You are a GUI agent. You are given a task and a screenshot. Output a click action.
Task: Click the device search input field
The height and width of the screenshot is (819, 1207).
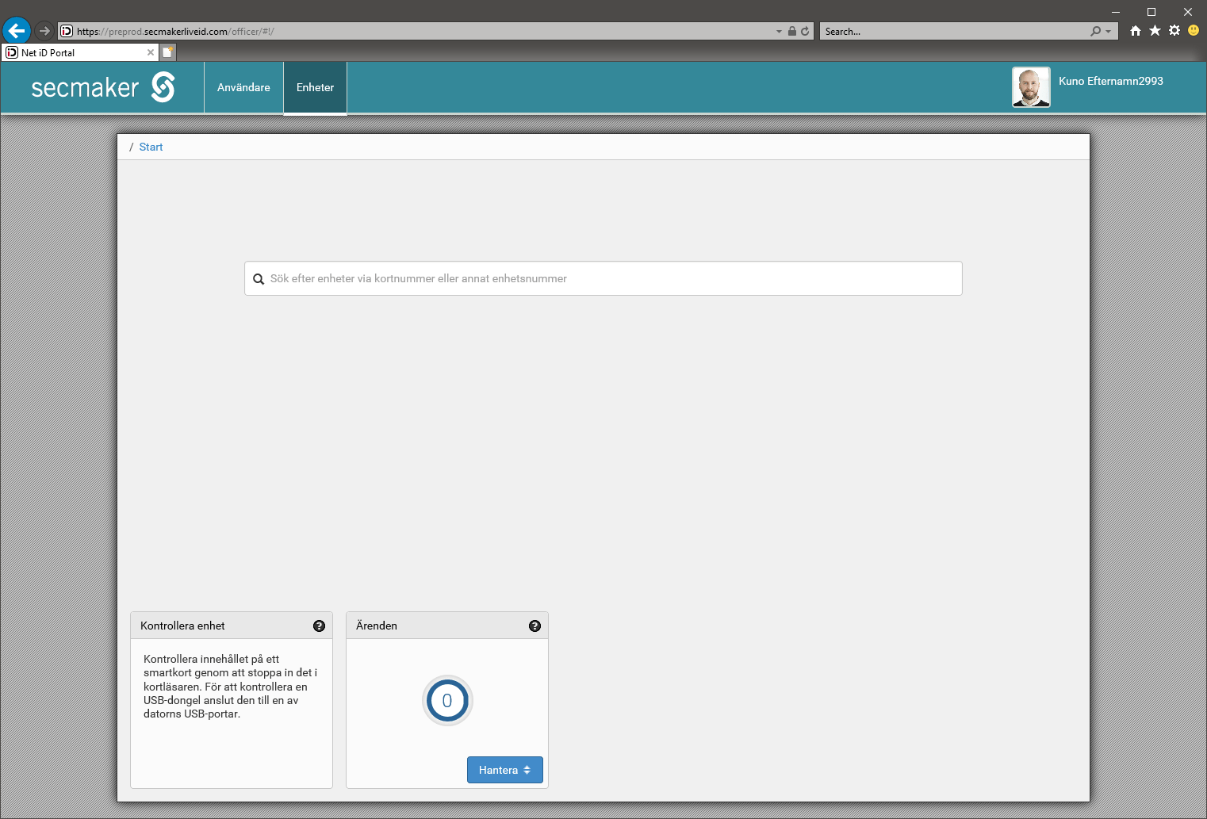point(603,278)
